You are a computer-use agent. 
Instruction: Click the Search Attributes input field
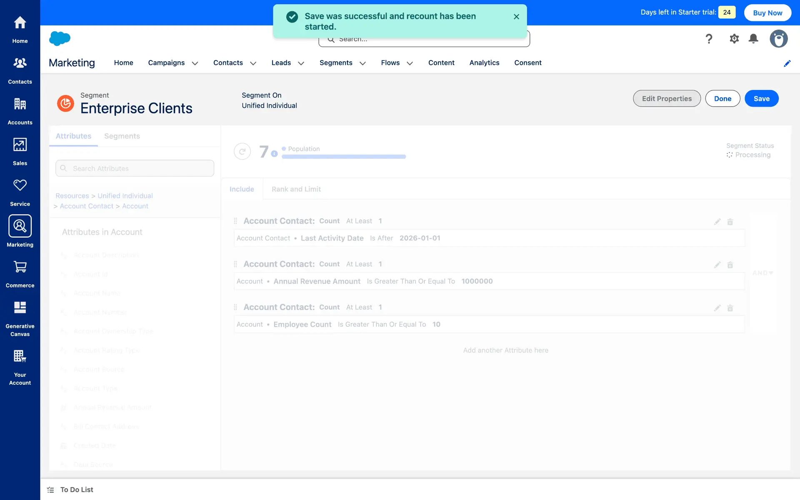point(135,168)
